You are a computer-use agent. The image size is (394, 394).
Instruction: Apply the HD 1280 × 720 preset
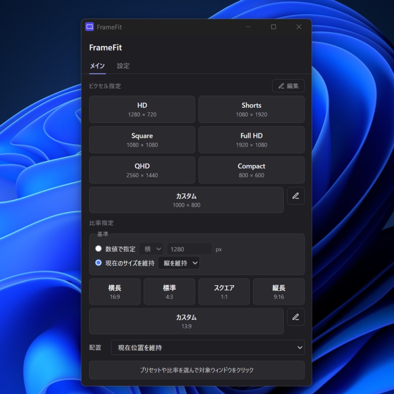tap(142, 109)
